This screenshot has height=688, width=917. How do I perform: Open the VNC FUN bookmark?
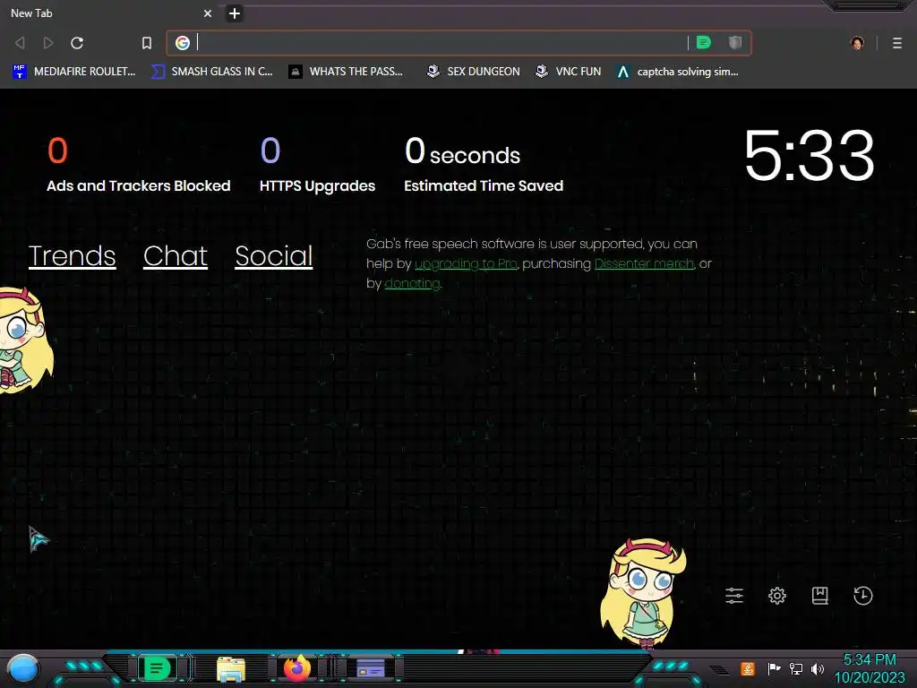[569, 72]
